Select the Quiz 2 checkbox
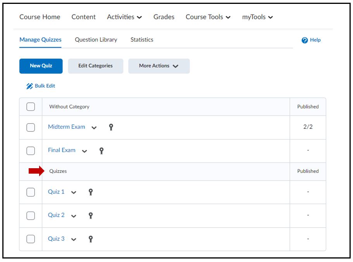The width and height of the screenshot is (353, 262). coord(31,215)
